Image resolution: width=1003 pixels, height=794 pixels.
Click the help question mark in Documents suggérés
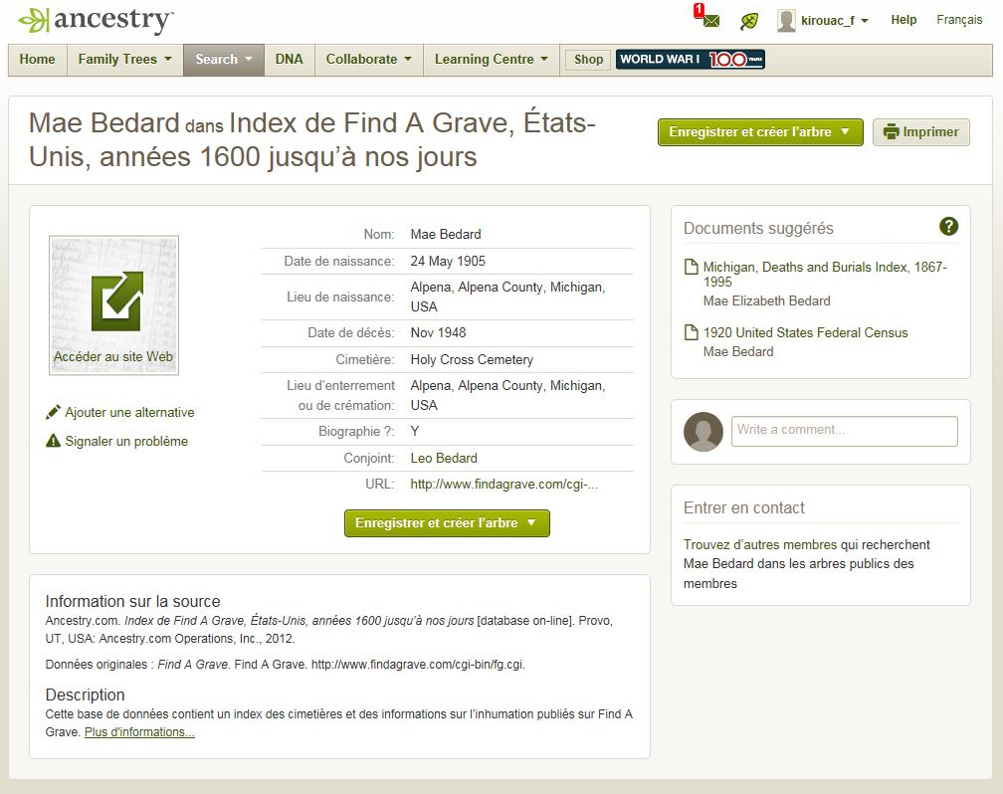pyautogui.click(x=948, y=226)
